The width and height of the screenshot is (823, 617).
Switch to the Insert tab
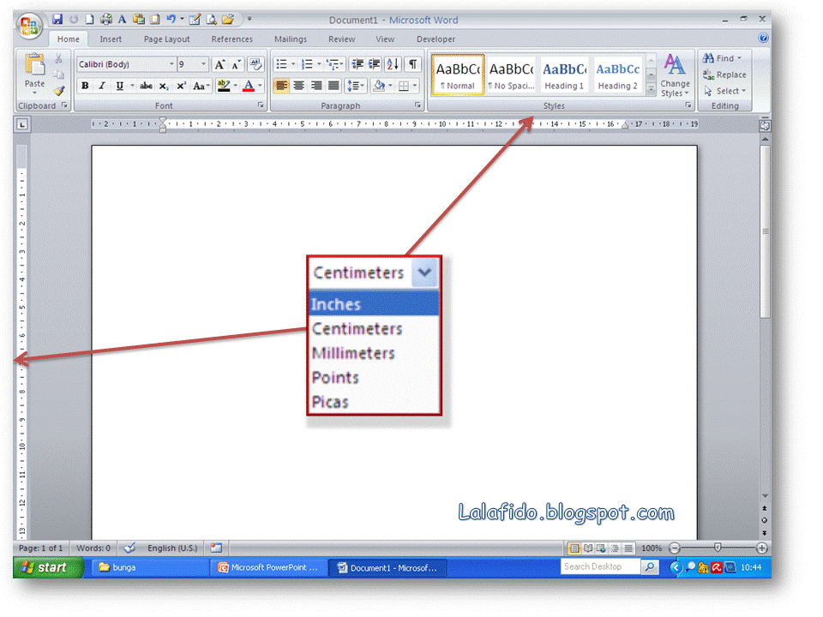pyautogui.click(x=111, y=39)
